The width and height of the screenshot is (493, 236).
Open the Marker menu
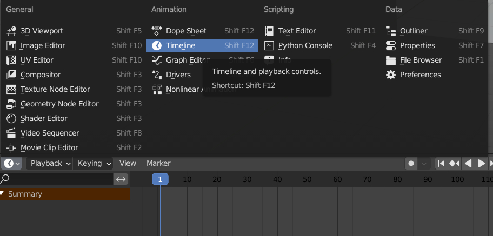(158, 164)
